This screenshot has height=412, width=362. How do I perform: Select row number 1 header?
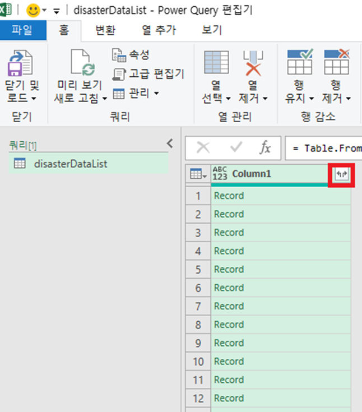[198, 196]
